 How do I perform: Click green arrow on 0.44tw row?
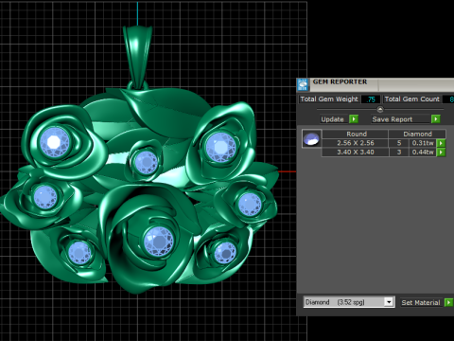click(441, 153)
